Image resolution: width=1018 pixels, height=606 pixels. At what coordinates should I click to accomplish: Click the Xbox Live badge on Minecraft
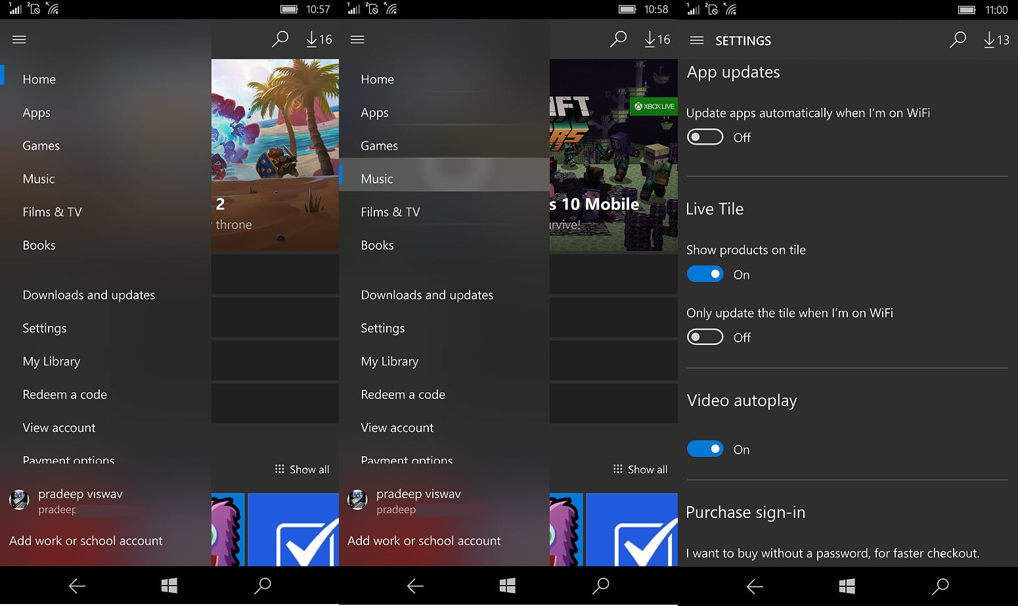(653, 106)
